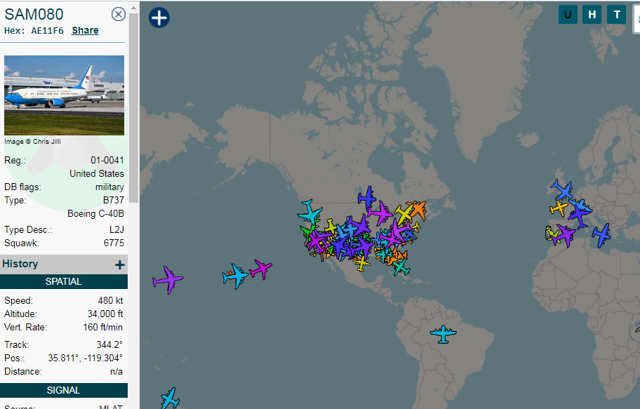Click the registration value 01-0041
This screenshot has width=640, height=409.
click(107, 161)
